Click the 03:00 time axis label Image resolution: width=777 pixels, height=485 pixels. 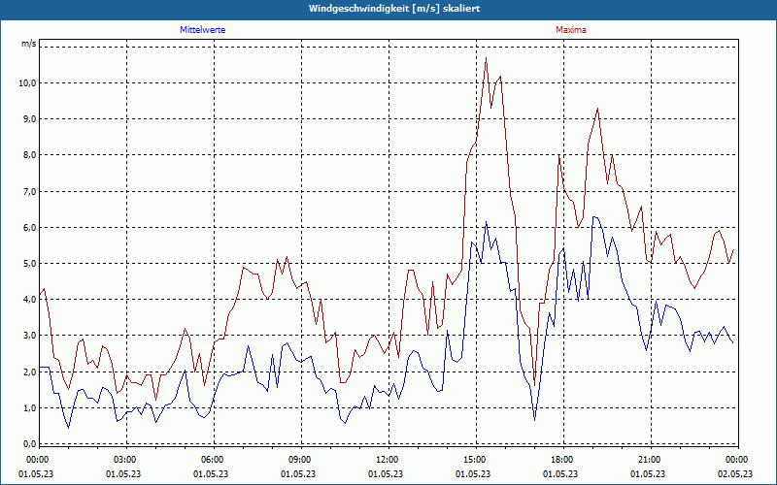[x=126, y=460]
